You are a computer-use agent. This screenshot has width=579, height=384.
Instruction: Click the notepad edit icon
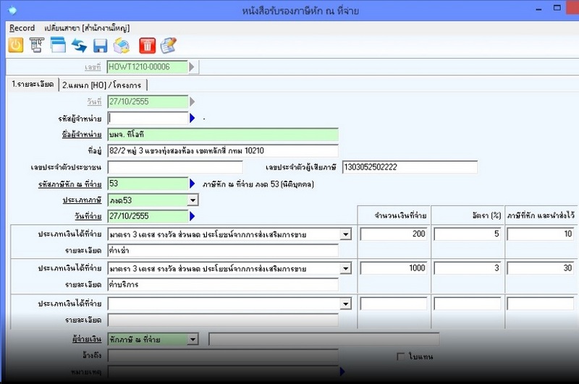[x=168, y=46]
